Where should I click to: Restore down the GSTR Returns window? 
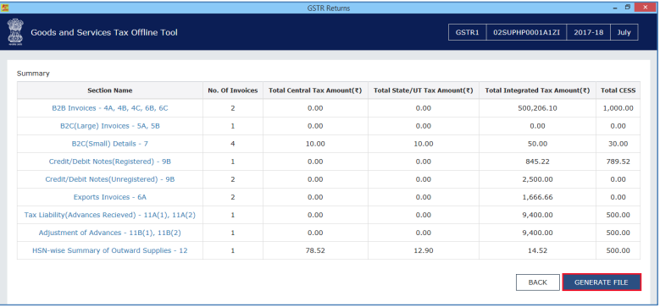(628, 7)
